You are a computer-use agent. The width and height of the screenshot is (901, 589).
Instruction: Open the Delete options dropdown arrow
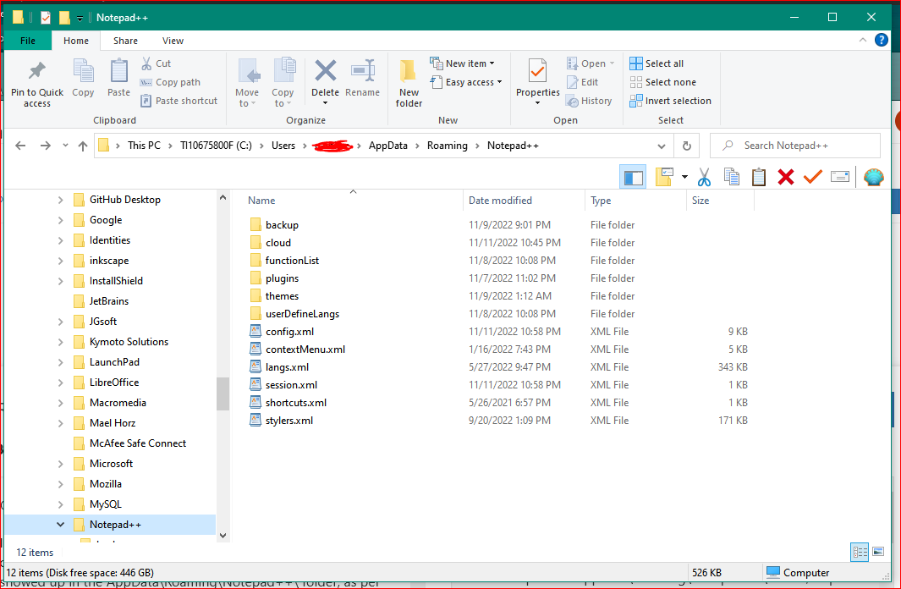[325, 103]
